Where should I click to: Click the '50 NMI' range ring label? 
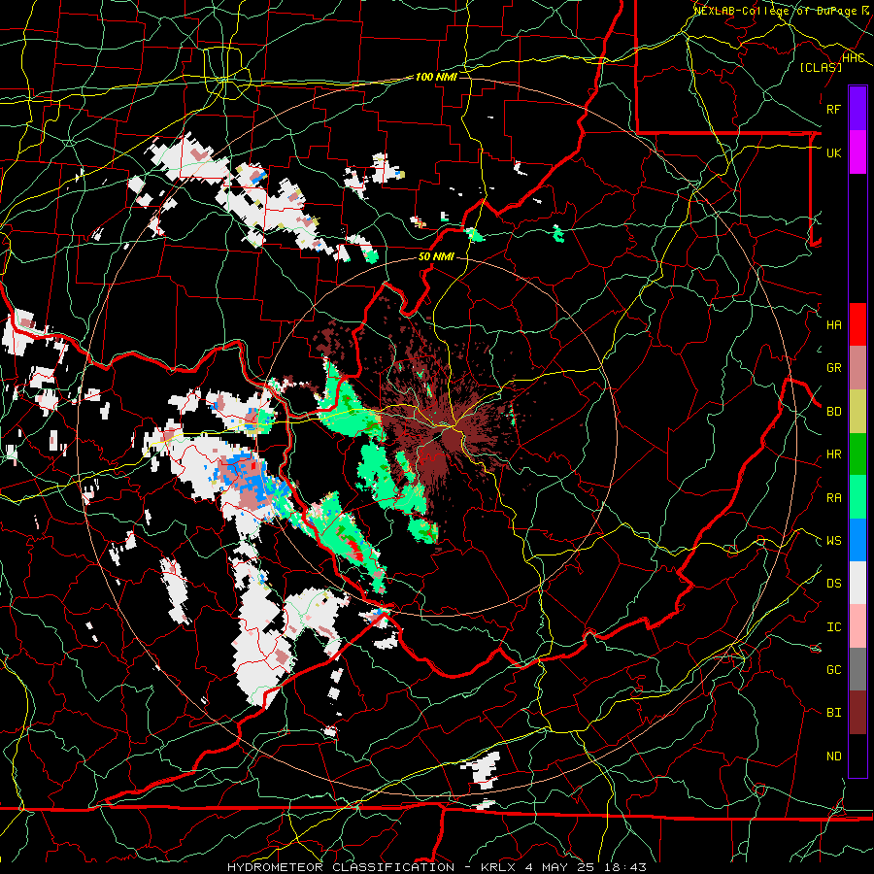pos(436,256)
